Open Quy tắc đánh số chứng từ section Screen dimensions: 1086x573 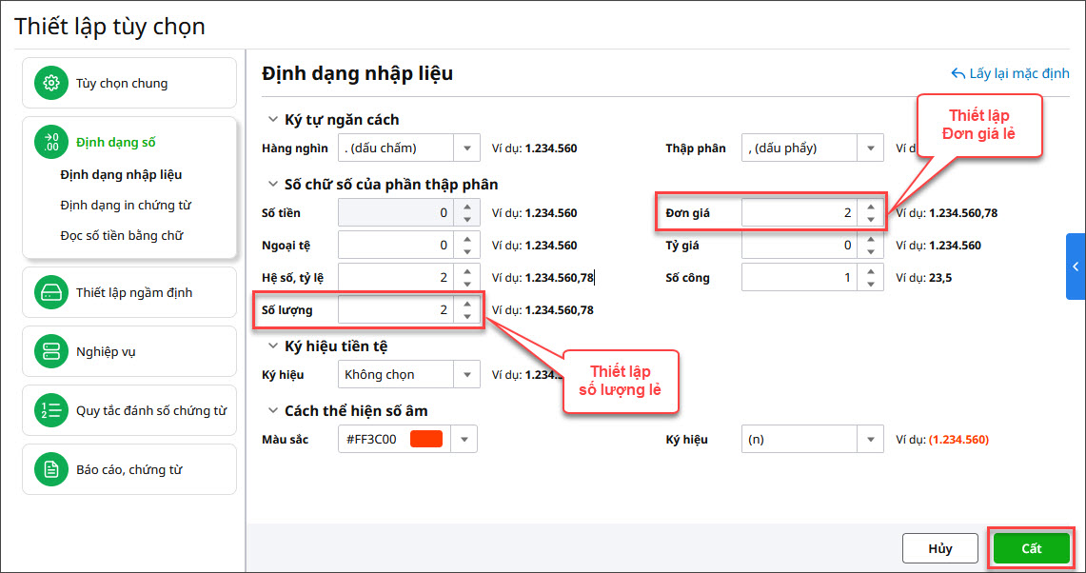pyautogui.click(x=129, y=410)
